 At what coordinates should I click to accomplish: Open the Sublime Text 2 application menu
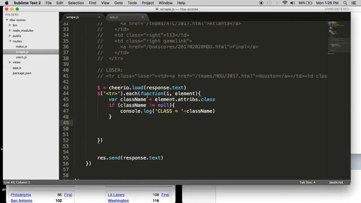[x=27, y=3]
